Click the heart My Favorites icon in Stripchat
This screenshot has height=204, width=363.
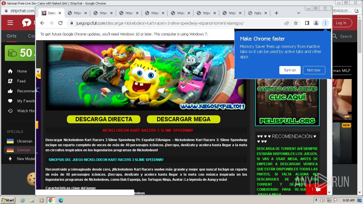click(10, 101)
